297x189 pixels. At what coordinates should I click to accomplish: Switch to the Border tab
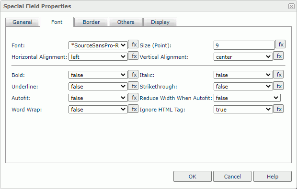(91, 22)
